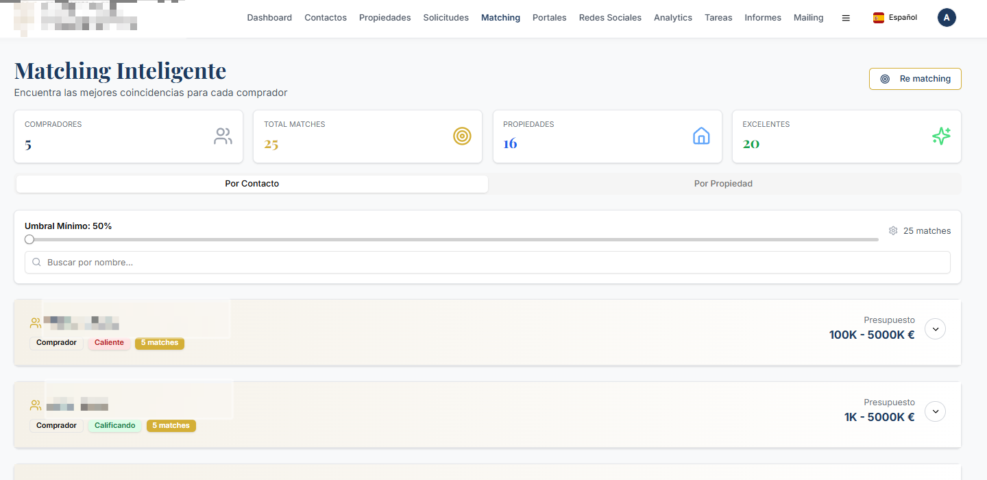Screen dimensions: 987x480
Task: Click 5 matches badge next to Calificando
Action: coord(171,426)
